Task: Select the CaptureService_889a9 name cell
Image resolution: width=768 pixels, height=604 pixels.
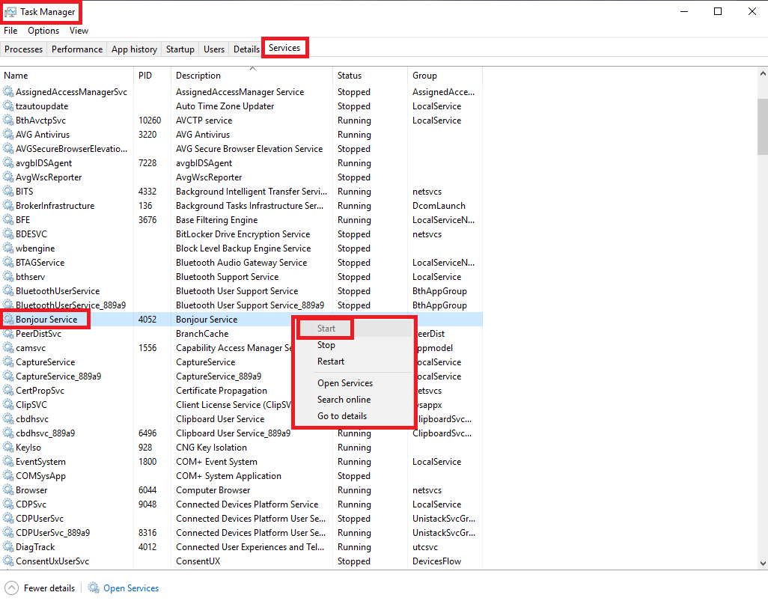Action: coord(58,376)
